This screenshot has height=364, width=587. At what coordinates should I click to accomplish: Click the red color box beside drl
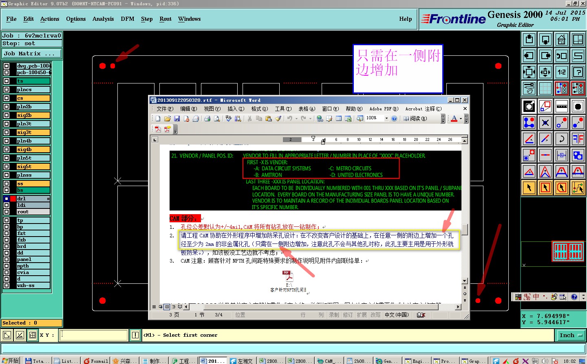[x=13, y=199]
